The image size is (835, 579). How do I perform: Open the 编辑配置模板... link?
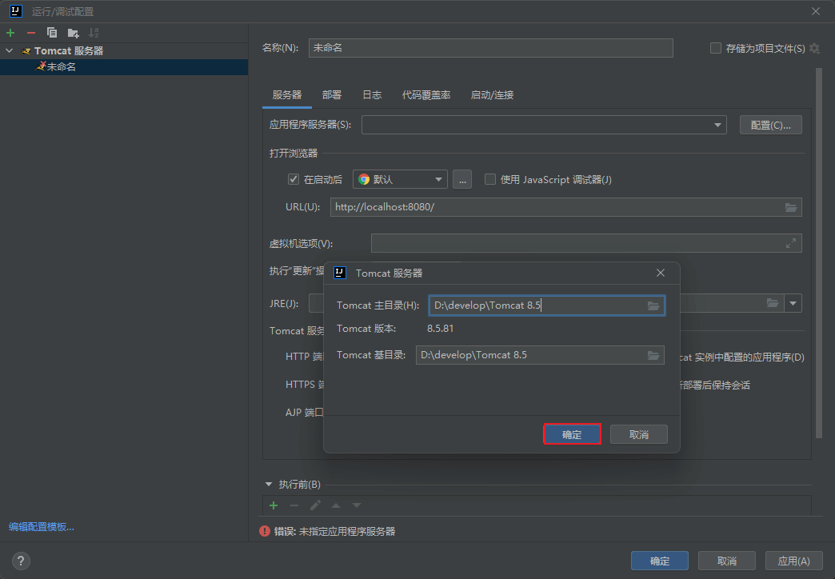[x=42, y=527]
